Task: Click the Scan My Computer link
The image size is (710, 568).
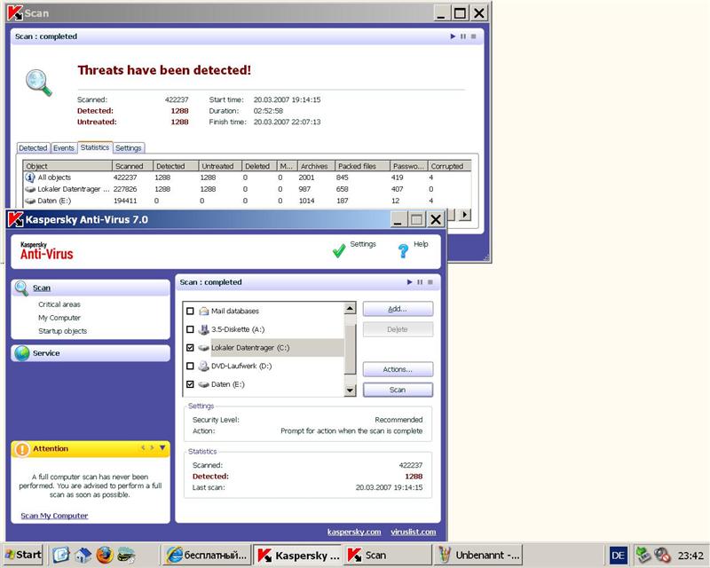Action: (x=54, y=516)
